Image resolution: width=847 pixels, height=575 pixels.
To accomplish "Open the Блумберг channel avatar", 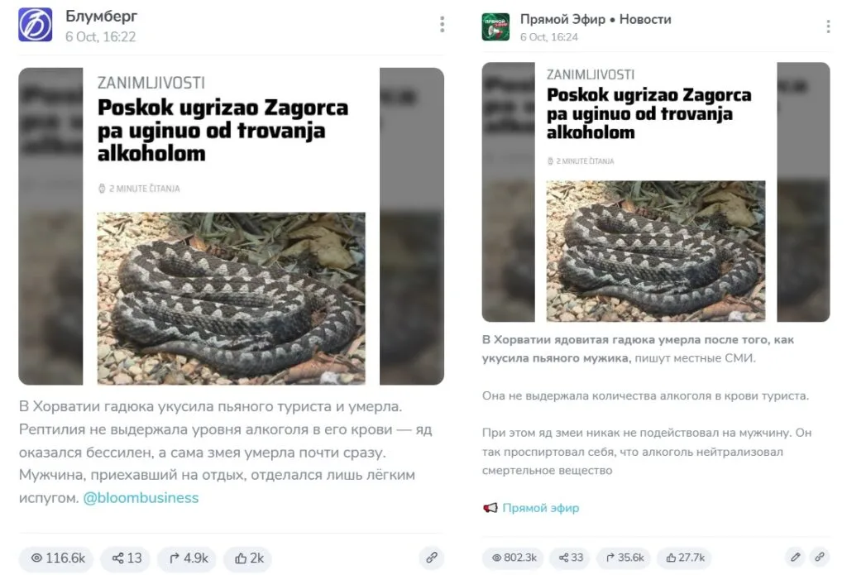I will pyautogui.click(x=35, y=25).
